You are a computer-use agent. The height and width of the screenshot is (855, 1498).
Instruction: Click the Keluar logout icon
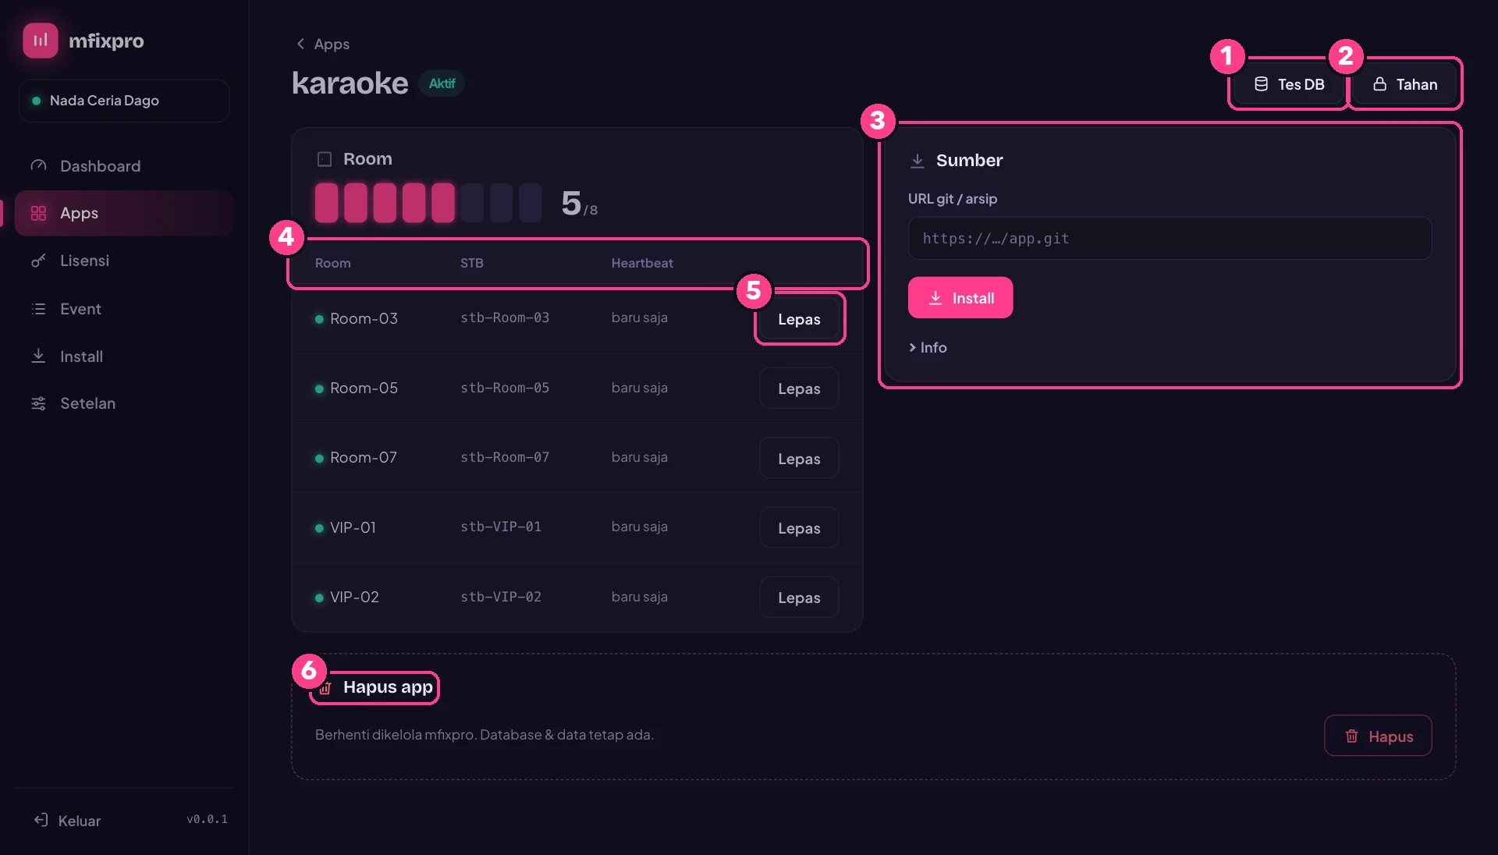click(41, 820)
